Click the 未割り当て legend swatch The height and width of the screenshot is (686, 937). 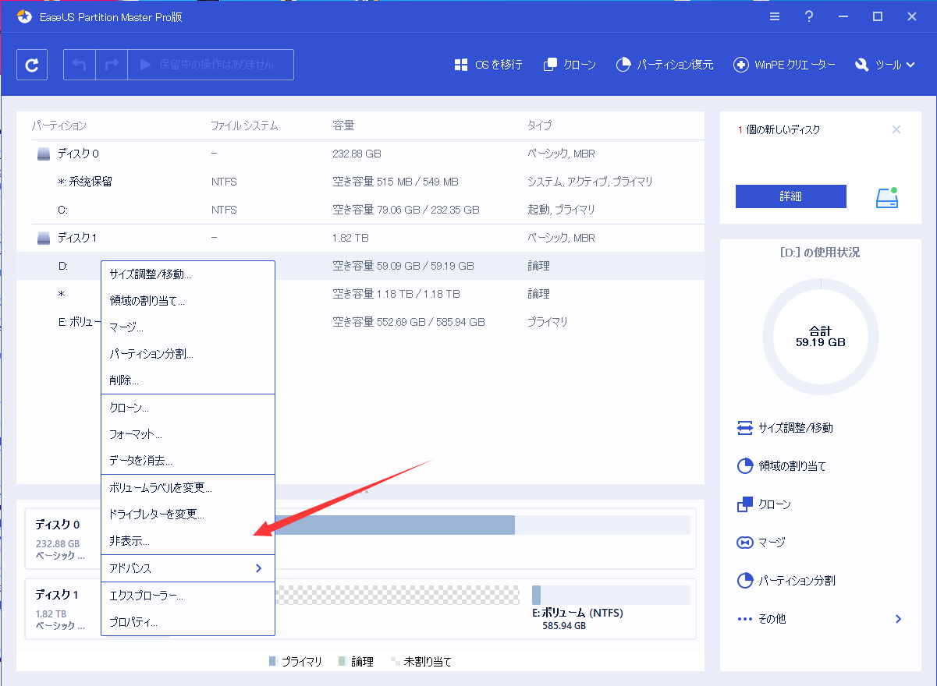tap(396, 661)
